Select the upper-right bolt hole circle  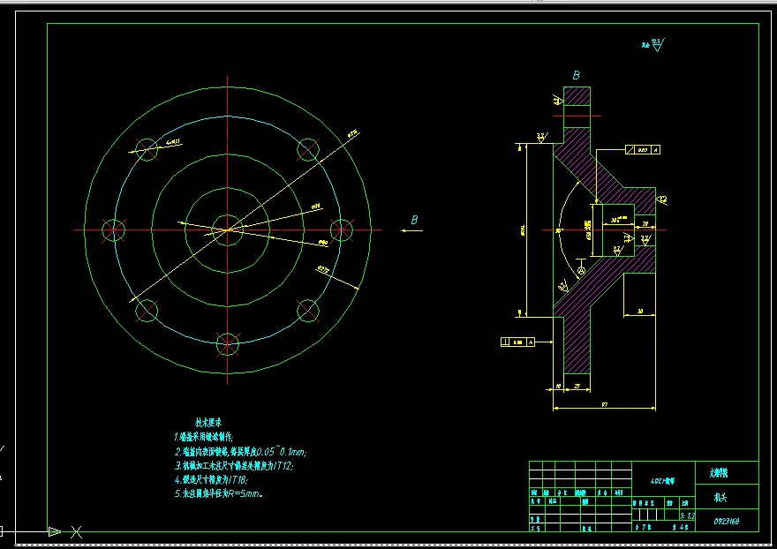point(308,149)
